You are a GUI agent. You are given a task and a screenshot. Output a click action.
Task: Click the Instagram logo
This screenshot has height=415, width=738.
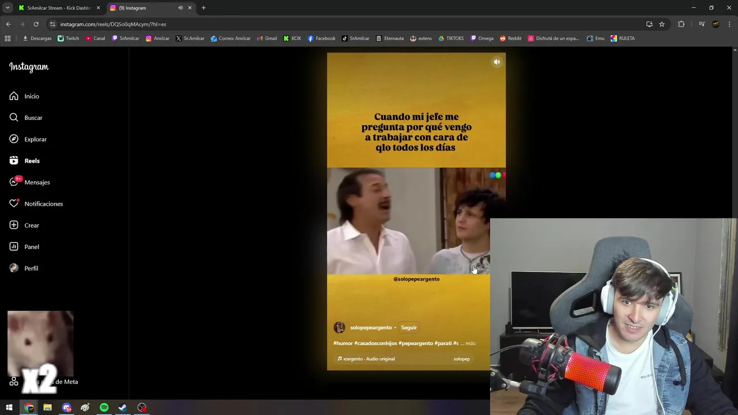(x=29, y=67)
